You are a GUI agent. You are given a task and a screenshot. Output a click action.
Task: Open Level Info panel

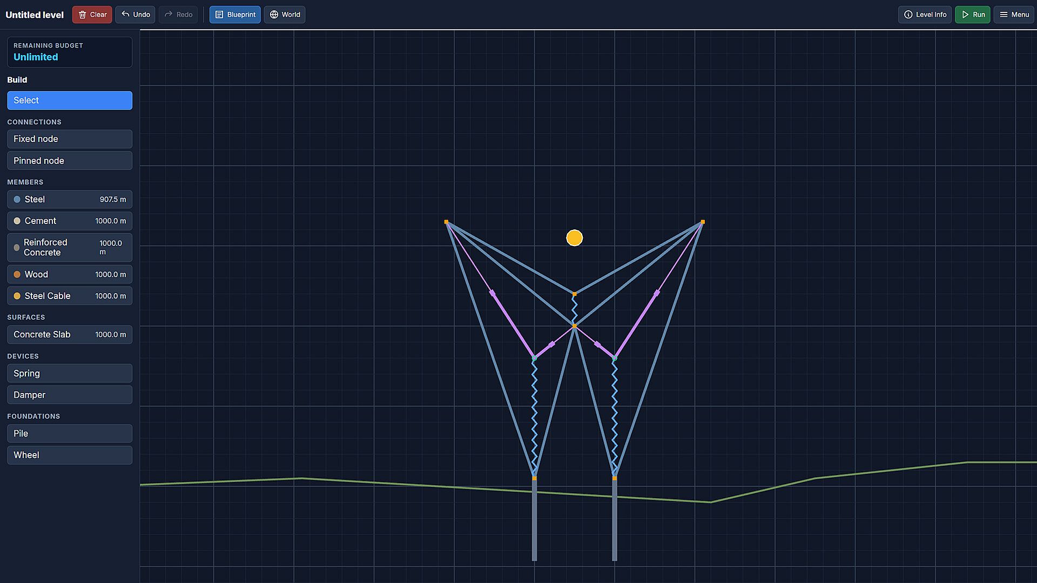tap(925, 15)
